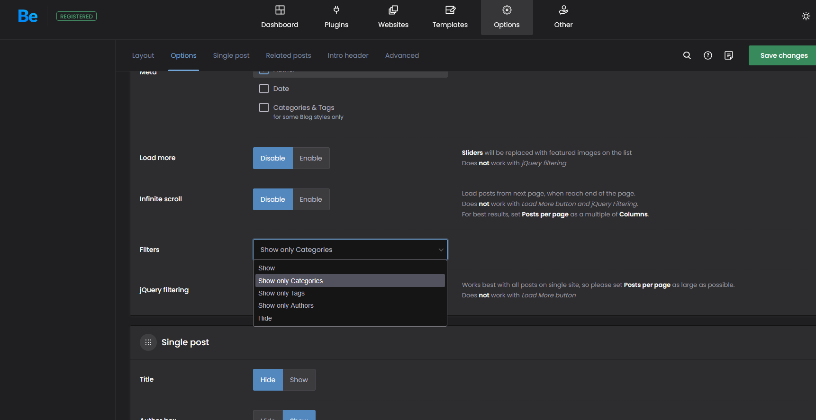The width and height of the screenshot is (816, 420).
Task: Select Show only Authors option
Action: coord(286,305)
